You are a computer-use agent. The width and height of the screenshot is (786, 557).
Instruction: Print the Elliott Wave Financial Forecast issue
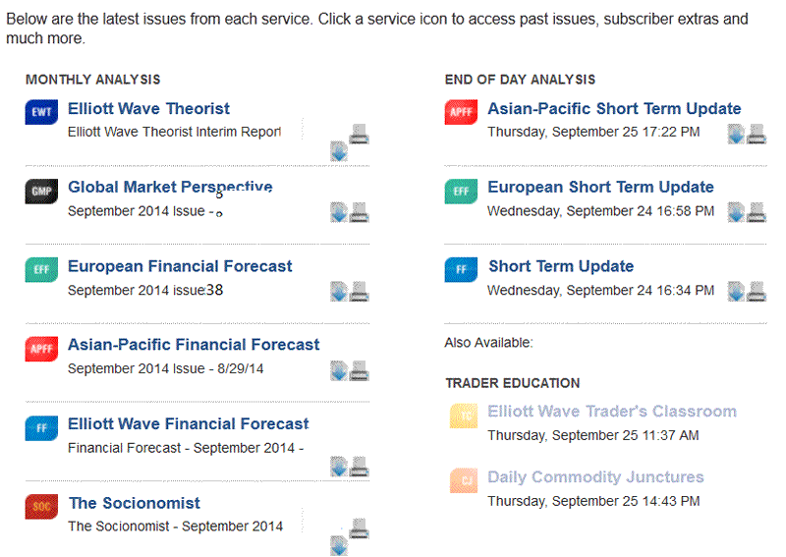[x=360, y=466]
